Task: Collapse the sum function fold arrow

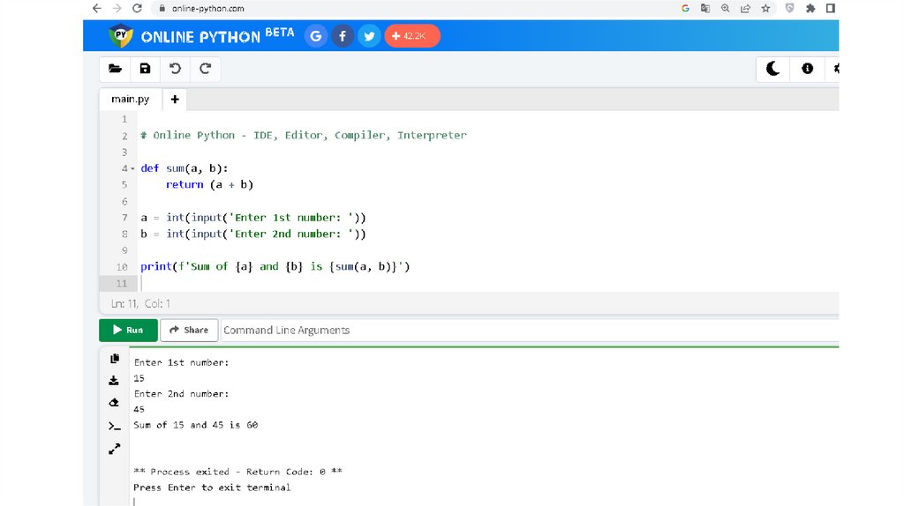Action: point(132,168)
